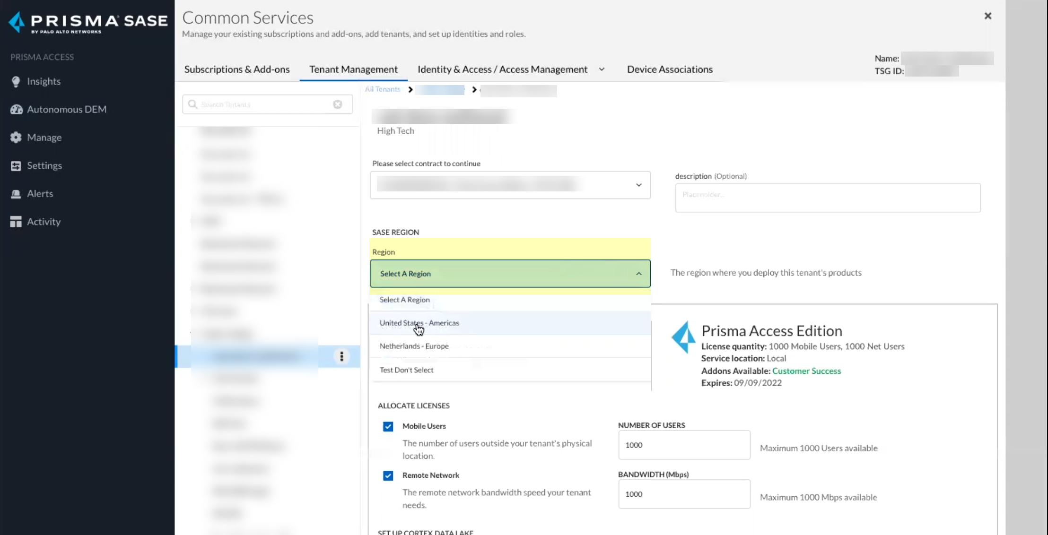This screenshot has height=535, width=1048.
Task: Click the Number of Users input field
Action: tap(684, 445)
